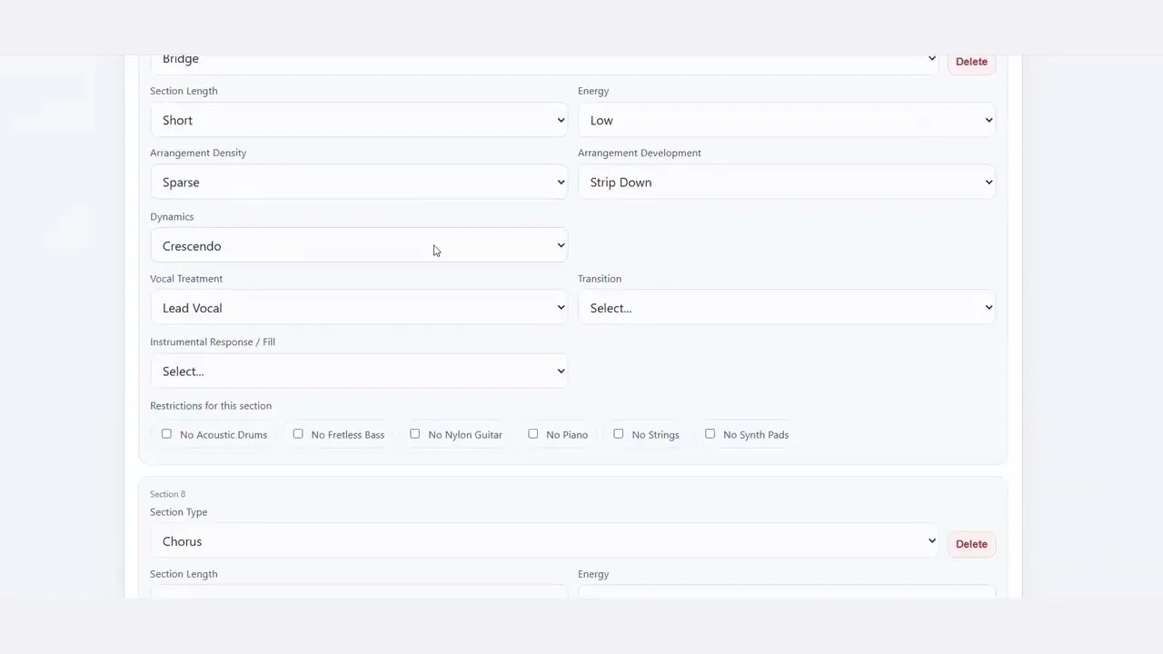Open the Vocal Treatment dropdown showing Lead Vocal
1163x654 pixels.
(359, 308)
